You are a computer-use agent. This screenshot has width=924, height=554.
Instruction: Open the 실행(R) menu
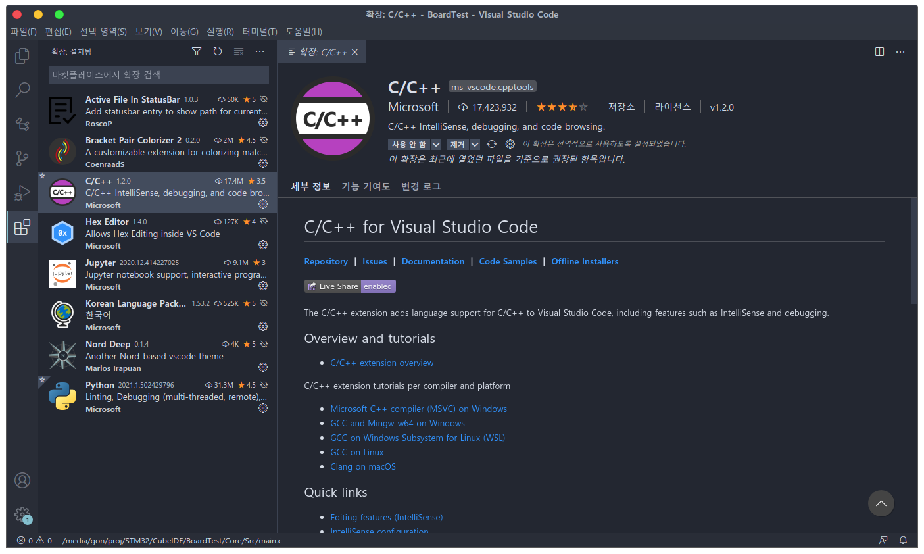(220, 32)
